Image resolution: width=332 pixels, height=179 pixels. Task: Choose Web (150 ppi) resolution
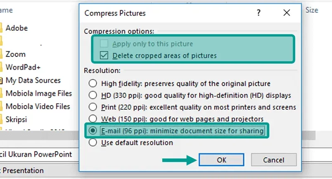pyautogui.click(x=93, y=119)
